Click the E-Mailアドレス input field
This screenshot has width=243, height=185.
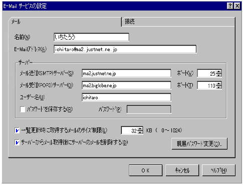click(125, 49)
